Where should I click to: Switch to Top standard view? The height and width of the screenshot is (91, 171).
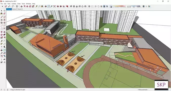[x=74, y=6]
